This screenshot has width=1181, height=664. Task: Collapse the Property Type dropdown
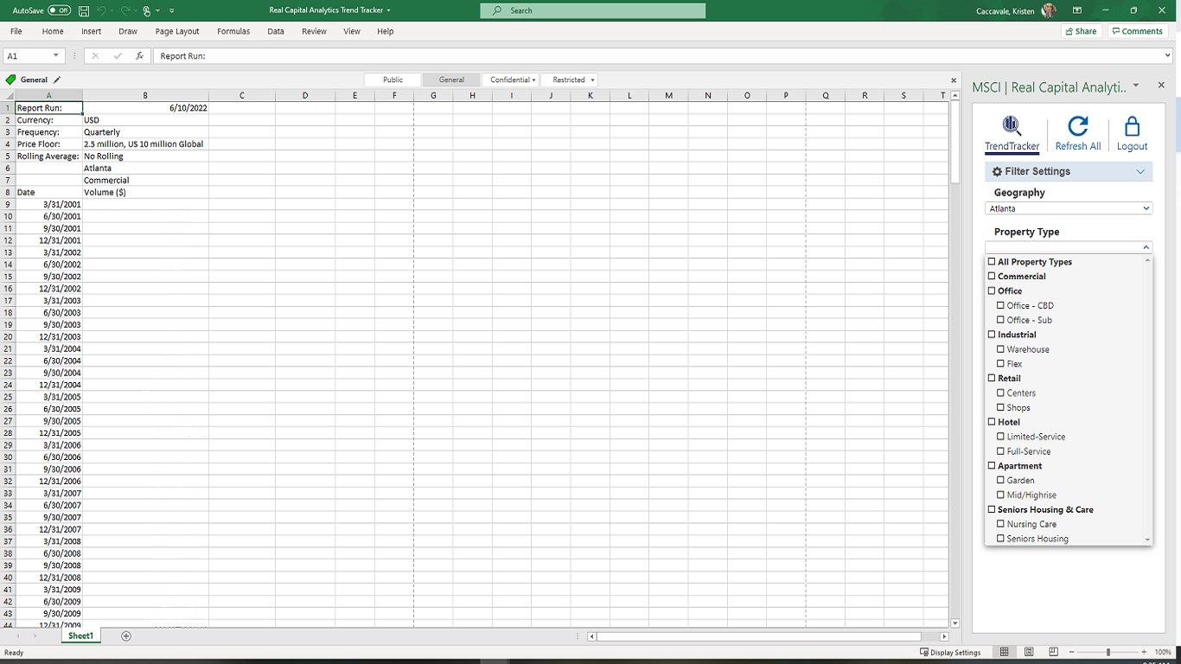click(1146, 247)
